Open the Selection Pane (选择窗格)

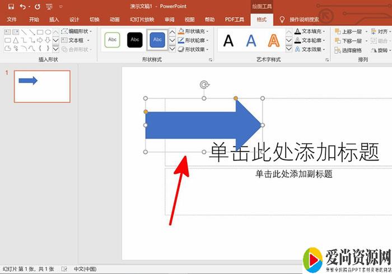[x=352, y=50]
